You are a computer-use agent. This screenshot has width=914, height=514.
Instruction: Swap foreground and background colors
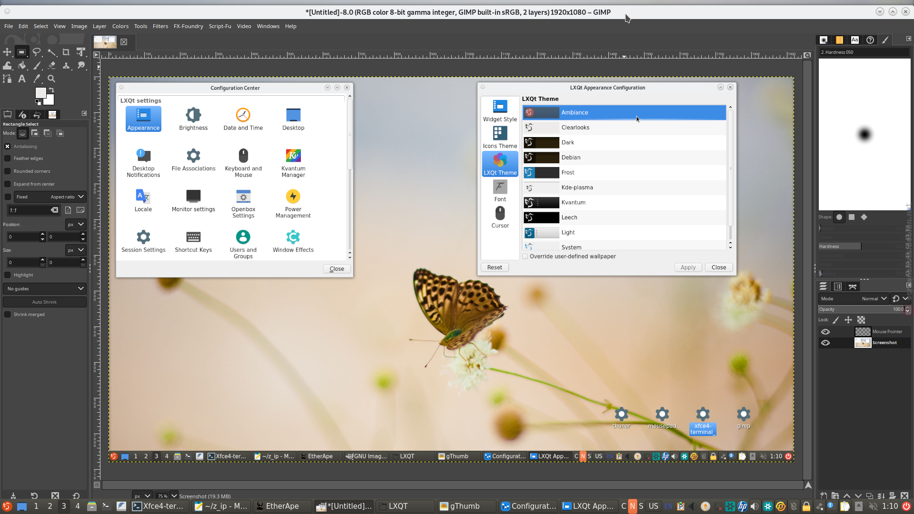51,89
